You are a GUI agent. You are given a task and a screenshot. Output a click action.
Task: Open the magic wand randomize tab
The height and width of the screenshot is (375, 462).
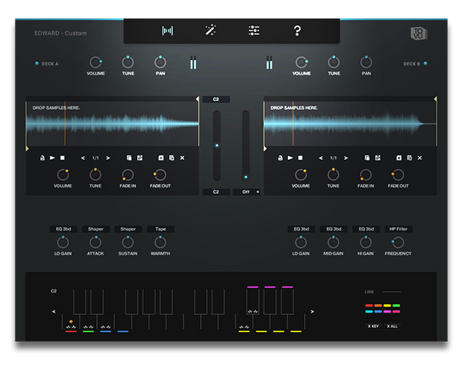point(209,31)
